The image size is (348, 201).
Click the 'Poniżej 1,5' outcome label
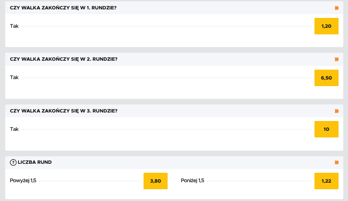[x=193, y=181]
